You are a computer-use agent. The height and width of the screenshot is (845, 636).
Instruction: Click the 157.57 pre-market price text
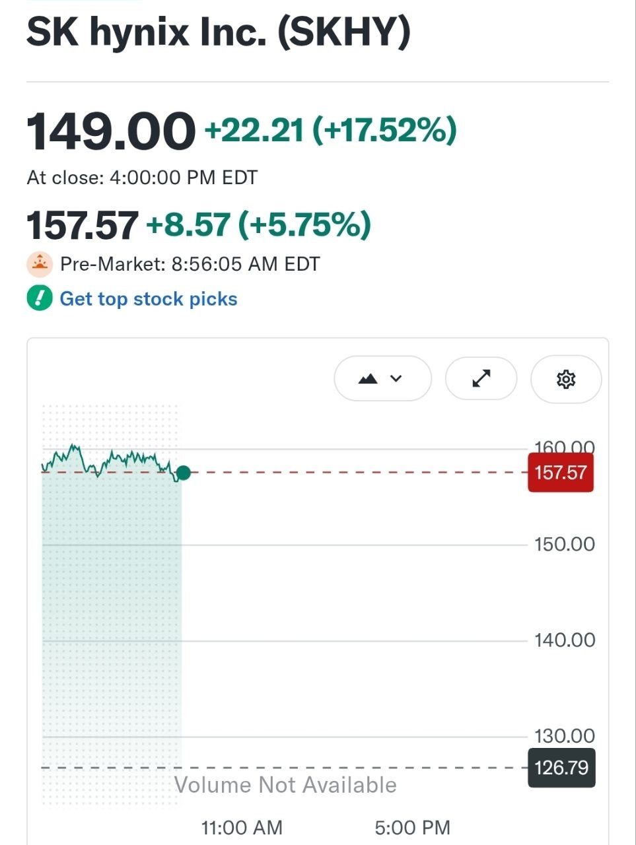(x=83, y=225)
